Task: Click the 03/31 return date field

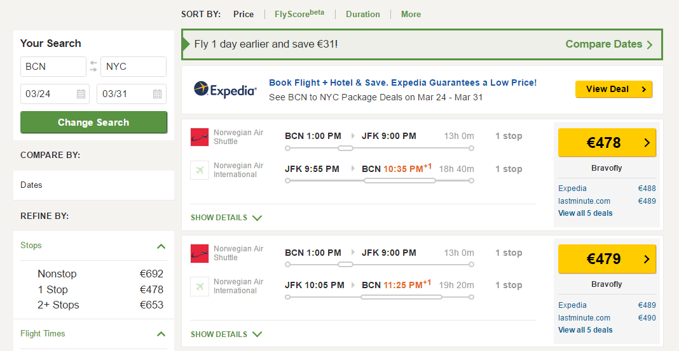Action: tap(132, 94)
